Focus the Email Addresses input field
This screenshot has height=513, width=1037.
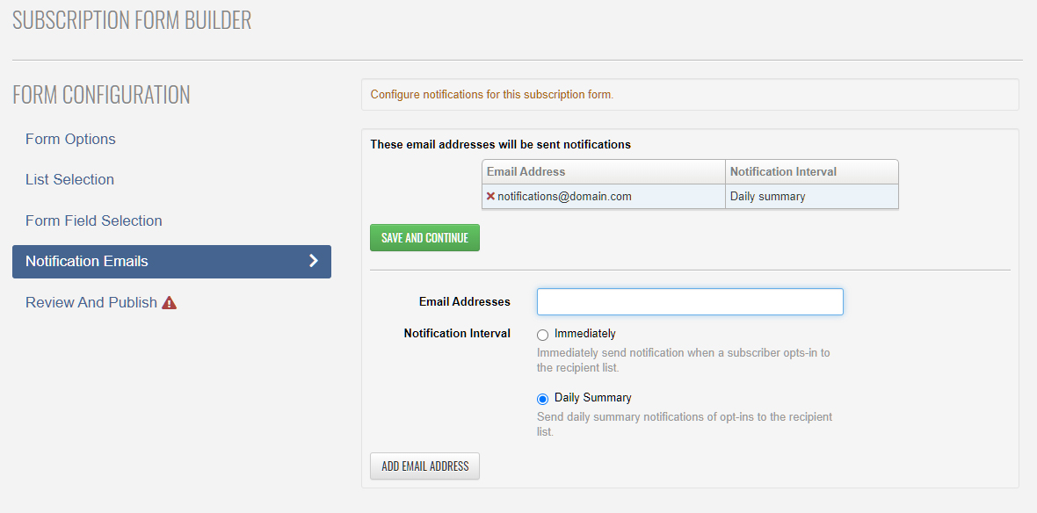[690, 302]
